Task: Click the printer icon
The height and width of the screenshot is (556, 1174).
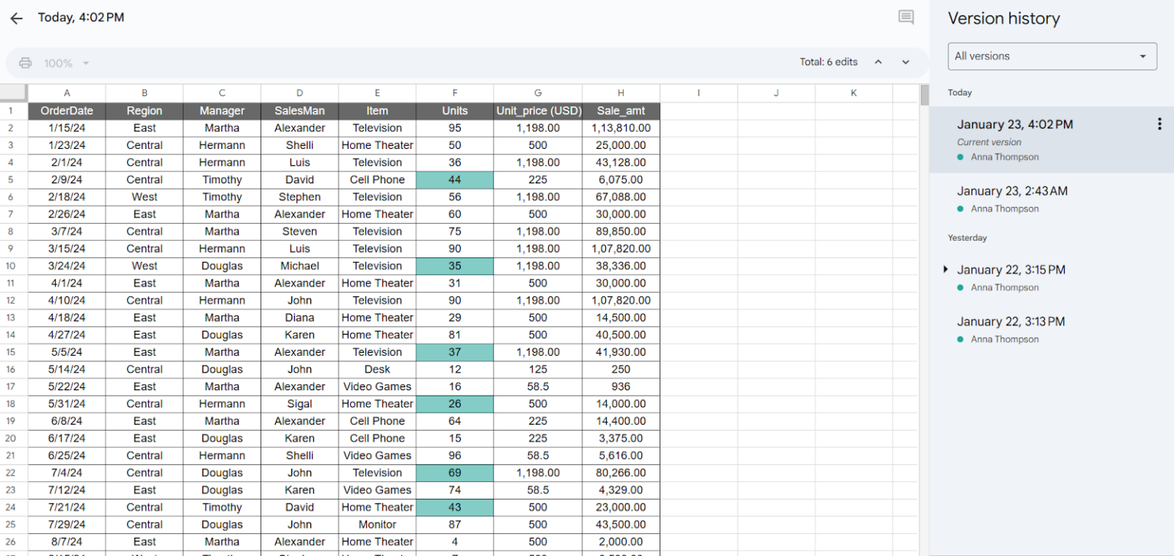Action: 25,63
